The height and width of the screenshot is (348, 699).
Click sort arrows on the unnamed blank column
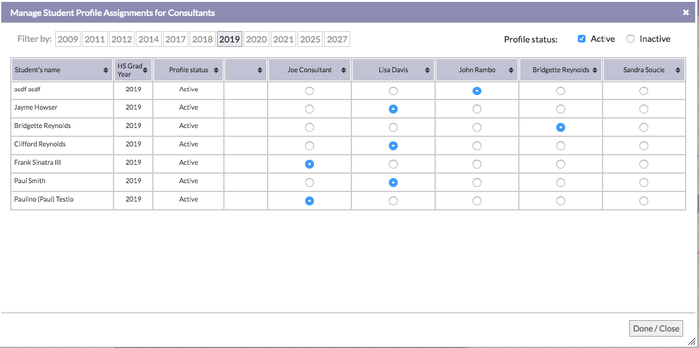click(259, 70)
